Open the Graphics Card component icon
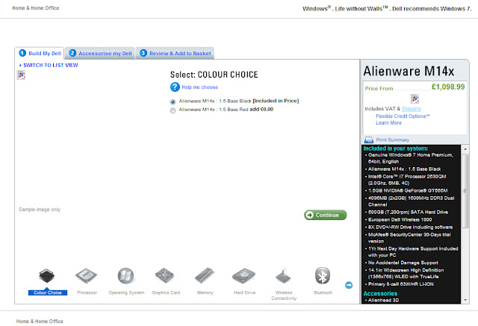This screenshot has height=326, width=478. tap(164, 276)
